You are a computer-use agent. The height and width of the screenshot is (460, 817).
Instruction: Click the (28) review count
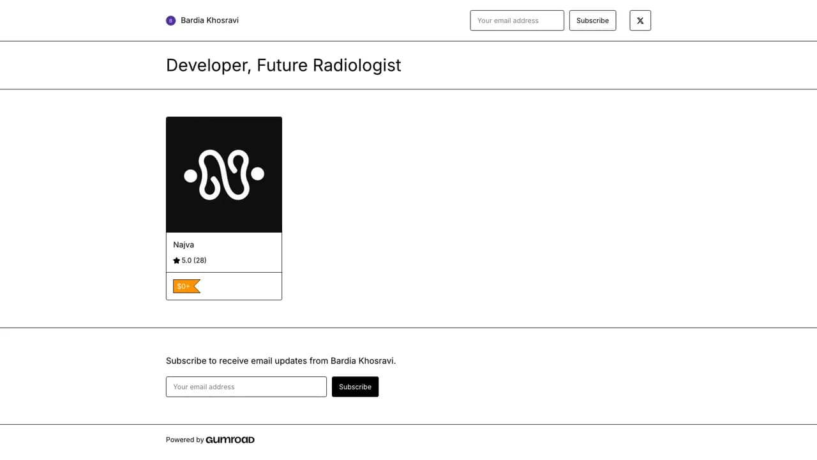click(x=200, y=261)
